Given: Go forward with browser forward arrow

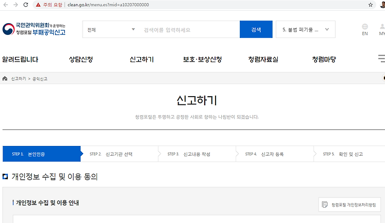Looking at the screenshot, I should tap(16, 5).
